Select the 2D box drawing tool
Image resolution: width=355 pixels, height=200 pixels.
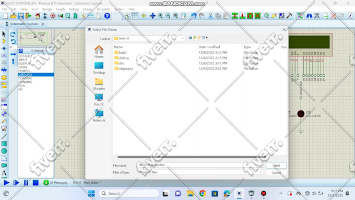[4, 144]
